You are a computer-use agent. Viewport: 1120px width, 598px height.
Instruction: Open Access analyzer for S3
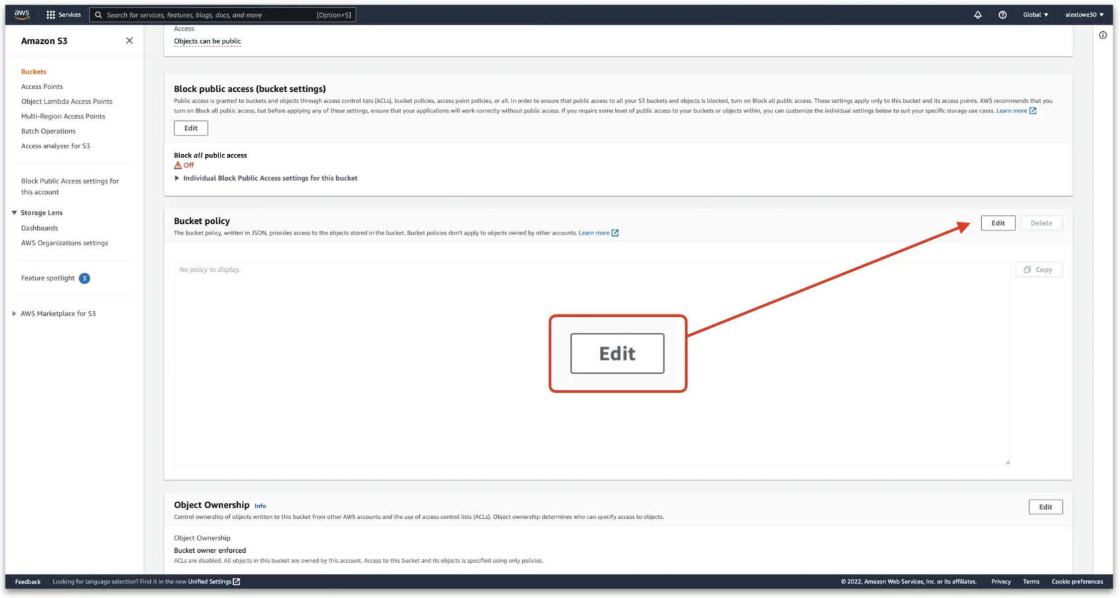coord(55,146)
